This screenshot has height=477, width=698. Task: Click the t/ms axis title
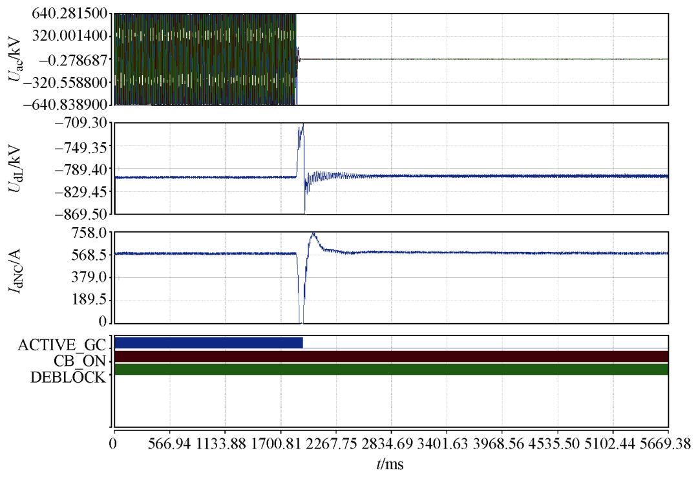click(x=390, y=465)
